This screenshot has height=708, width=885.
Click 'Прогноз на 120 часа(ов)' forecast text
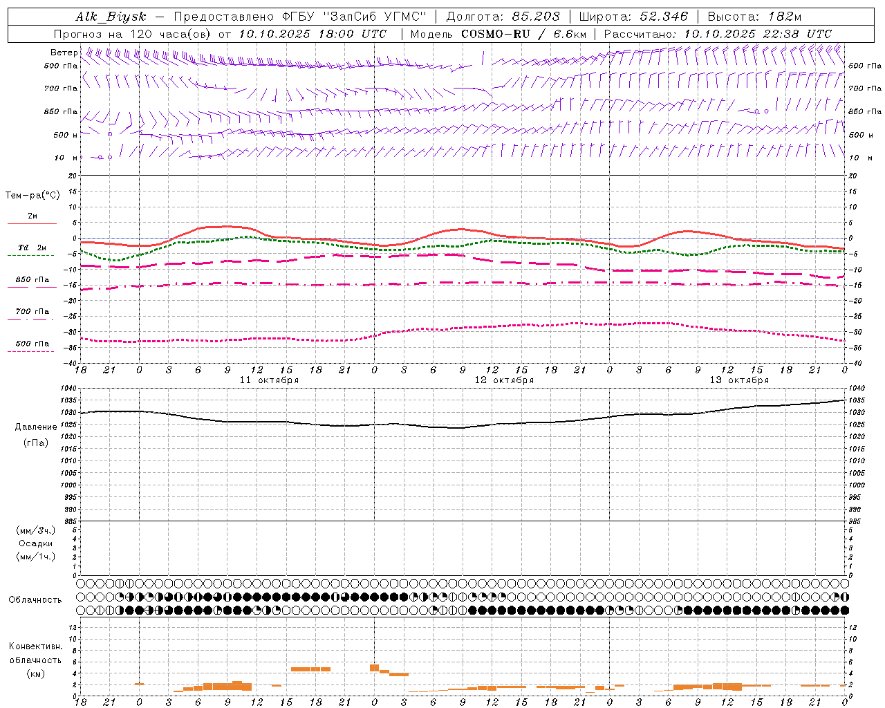click(x=133, y=34)
